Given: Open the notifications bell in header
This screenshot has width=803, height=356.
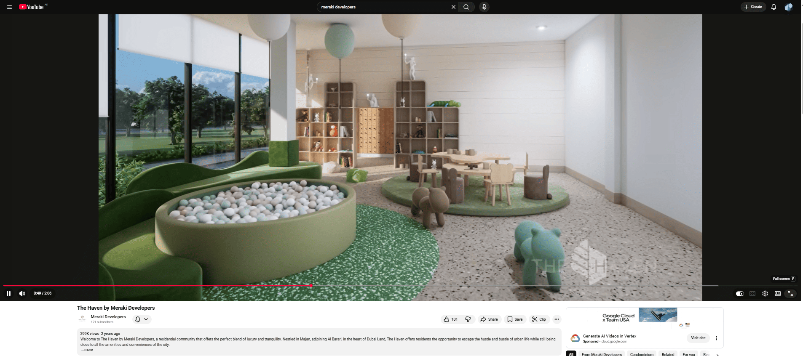Looking at the screenshot, I should (774, 7).
